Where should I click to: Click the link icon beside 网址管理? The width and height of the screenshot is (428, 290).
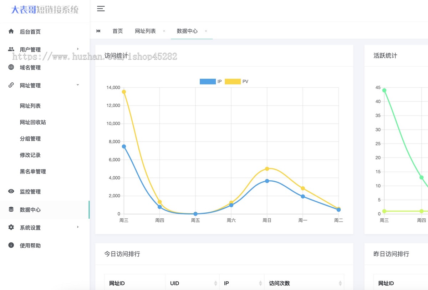coord(11,85)
